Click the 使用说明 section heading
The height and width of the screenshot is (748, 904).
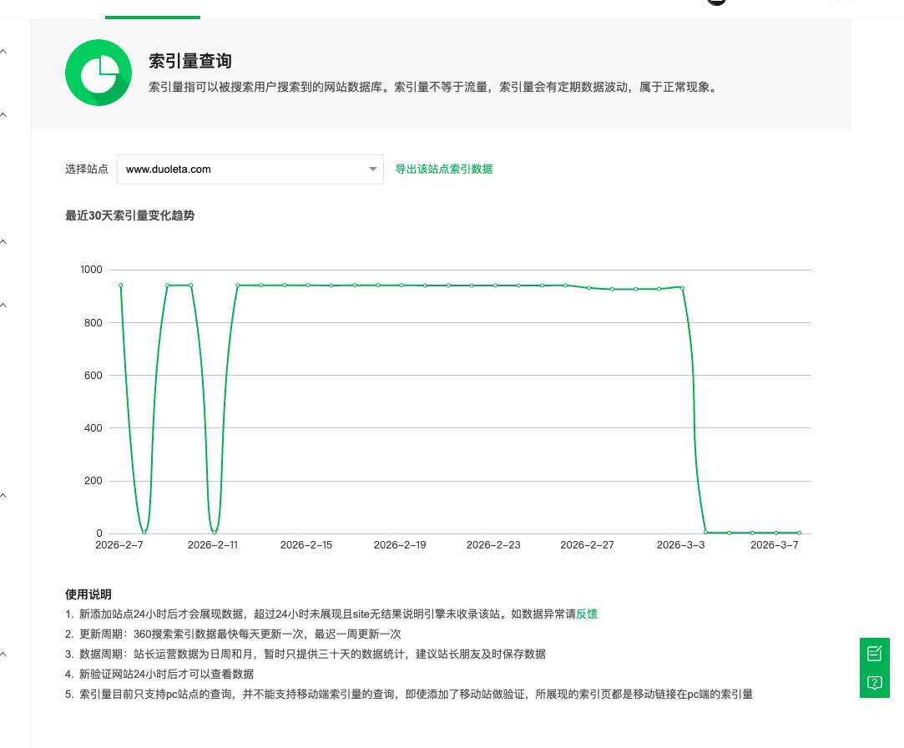tap(88, 594)
